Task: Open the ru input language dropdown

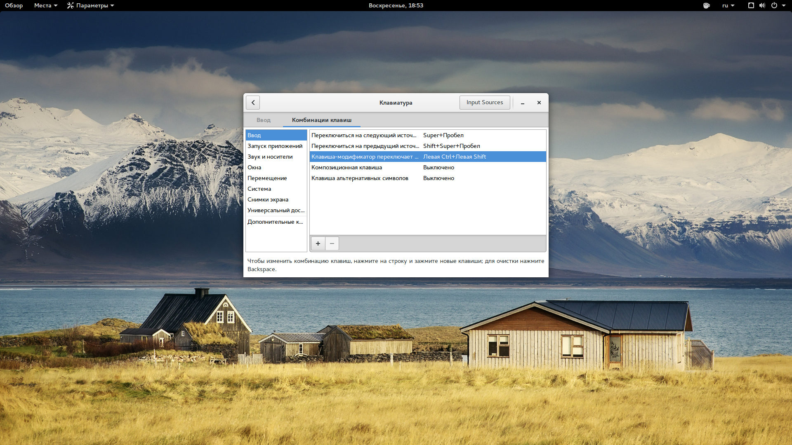Action: click(728, 5)
